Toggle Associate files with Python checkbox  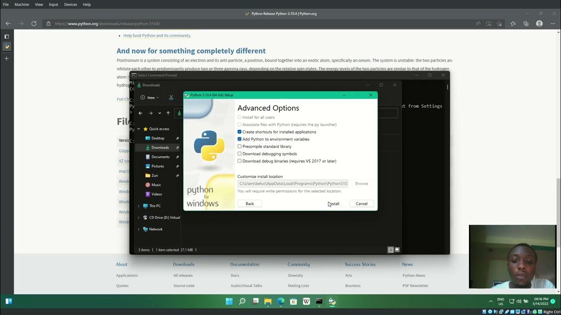pyautogui.click(x=239, y=125)
